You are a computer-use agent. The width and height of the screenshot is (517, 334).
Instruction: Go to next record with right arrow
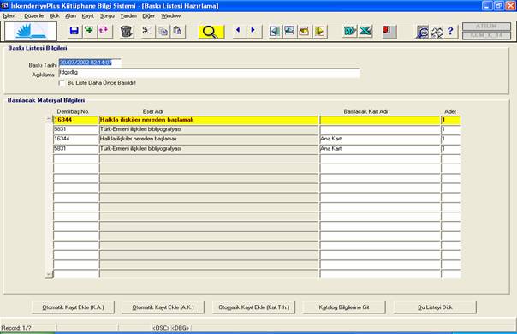[253, 31]
